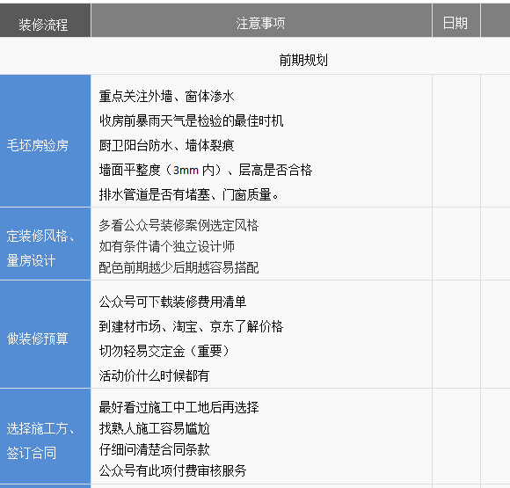Click the text 公众号可下载装修费用清单
The image size is (510, 488).
pyautogui.click(x=172, y=302)
